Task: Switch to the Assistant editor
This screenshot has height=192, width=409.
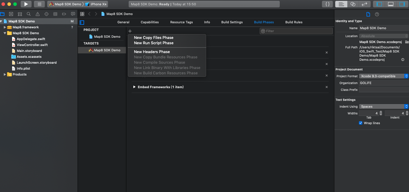Action: [353, 4]
